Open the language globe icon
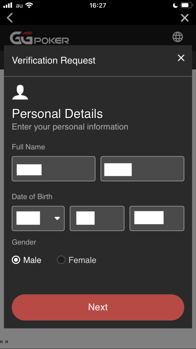 tap(178, 37)
